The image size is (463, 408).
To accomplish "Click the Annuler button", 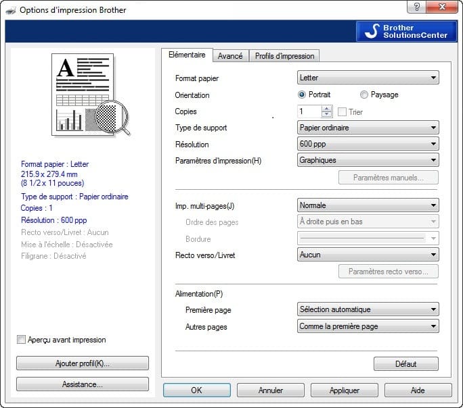I will coord(271,390).
